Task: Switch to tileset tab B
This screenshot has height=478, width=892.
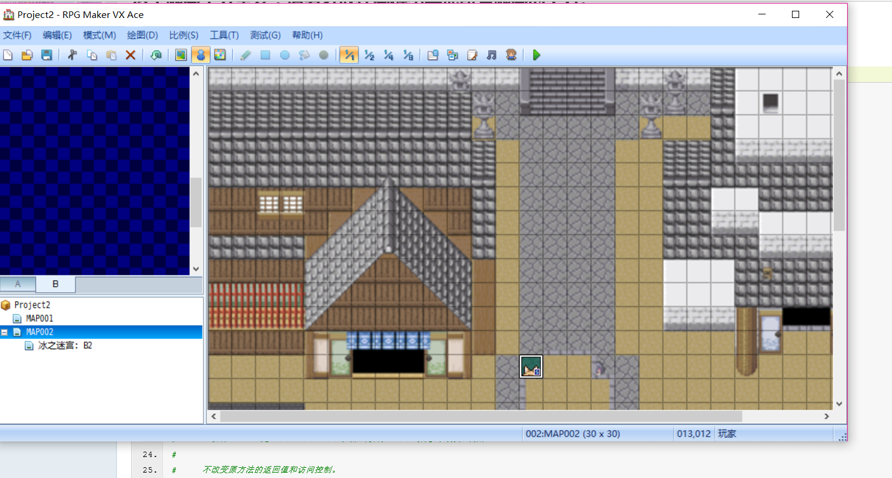Action: pos(56,284)
